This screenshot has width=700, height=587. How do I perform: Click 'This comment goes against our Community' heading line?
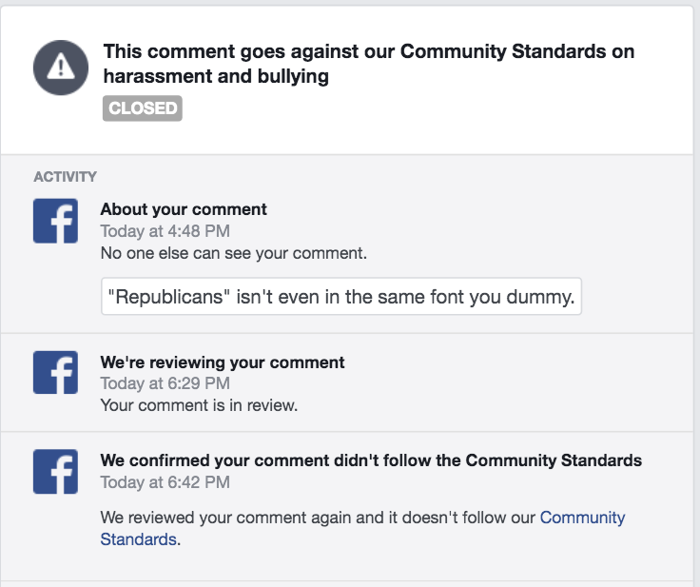[x=368, y=51]
